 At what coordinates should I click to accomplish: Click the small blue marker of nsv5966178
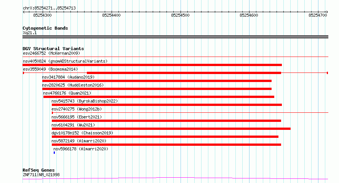[x=54, y=153]
